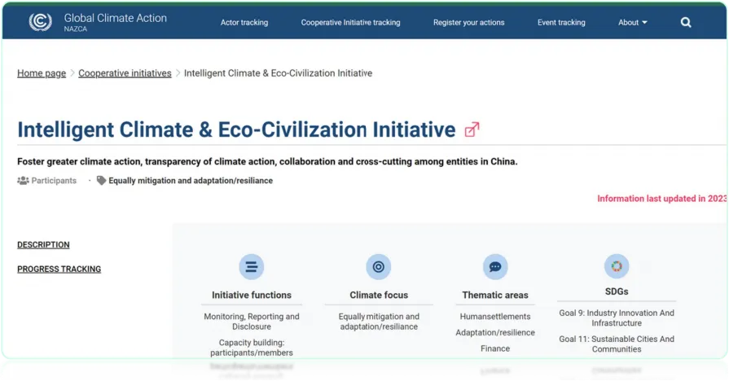Image resolution: width=729 pixels, height=381 pixels.
Task: Click the tag icon before mitigation label
Action: click(x=101, y=181)
